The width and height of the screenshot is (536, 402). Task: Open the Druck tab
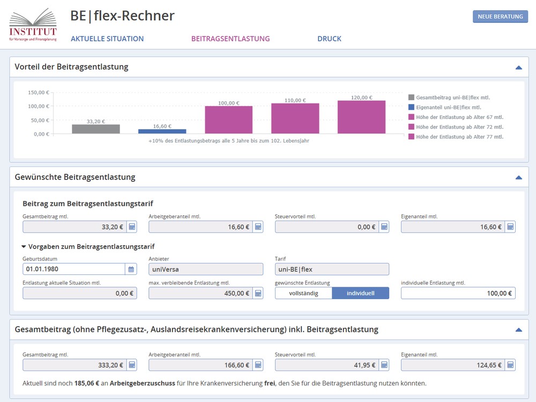coord(329,39)
